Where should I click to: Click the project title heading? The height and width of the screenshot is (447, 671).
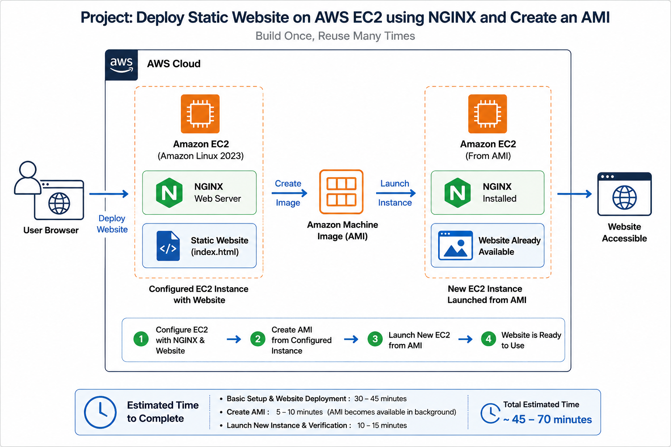click(x=345, y=17)
